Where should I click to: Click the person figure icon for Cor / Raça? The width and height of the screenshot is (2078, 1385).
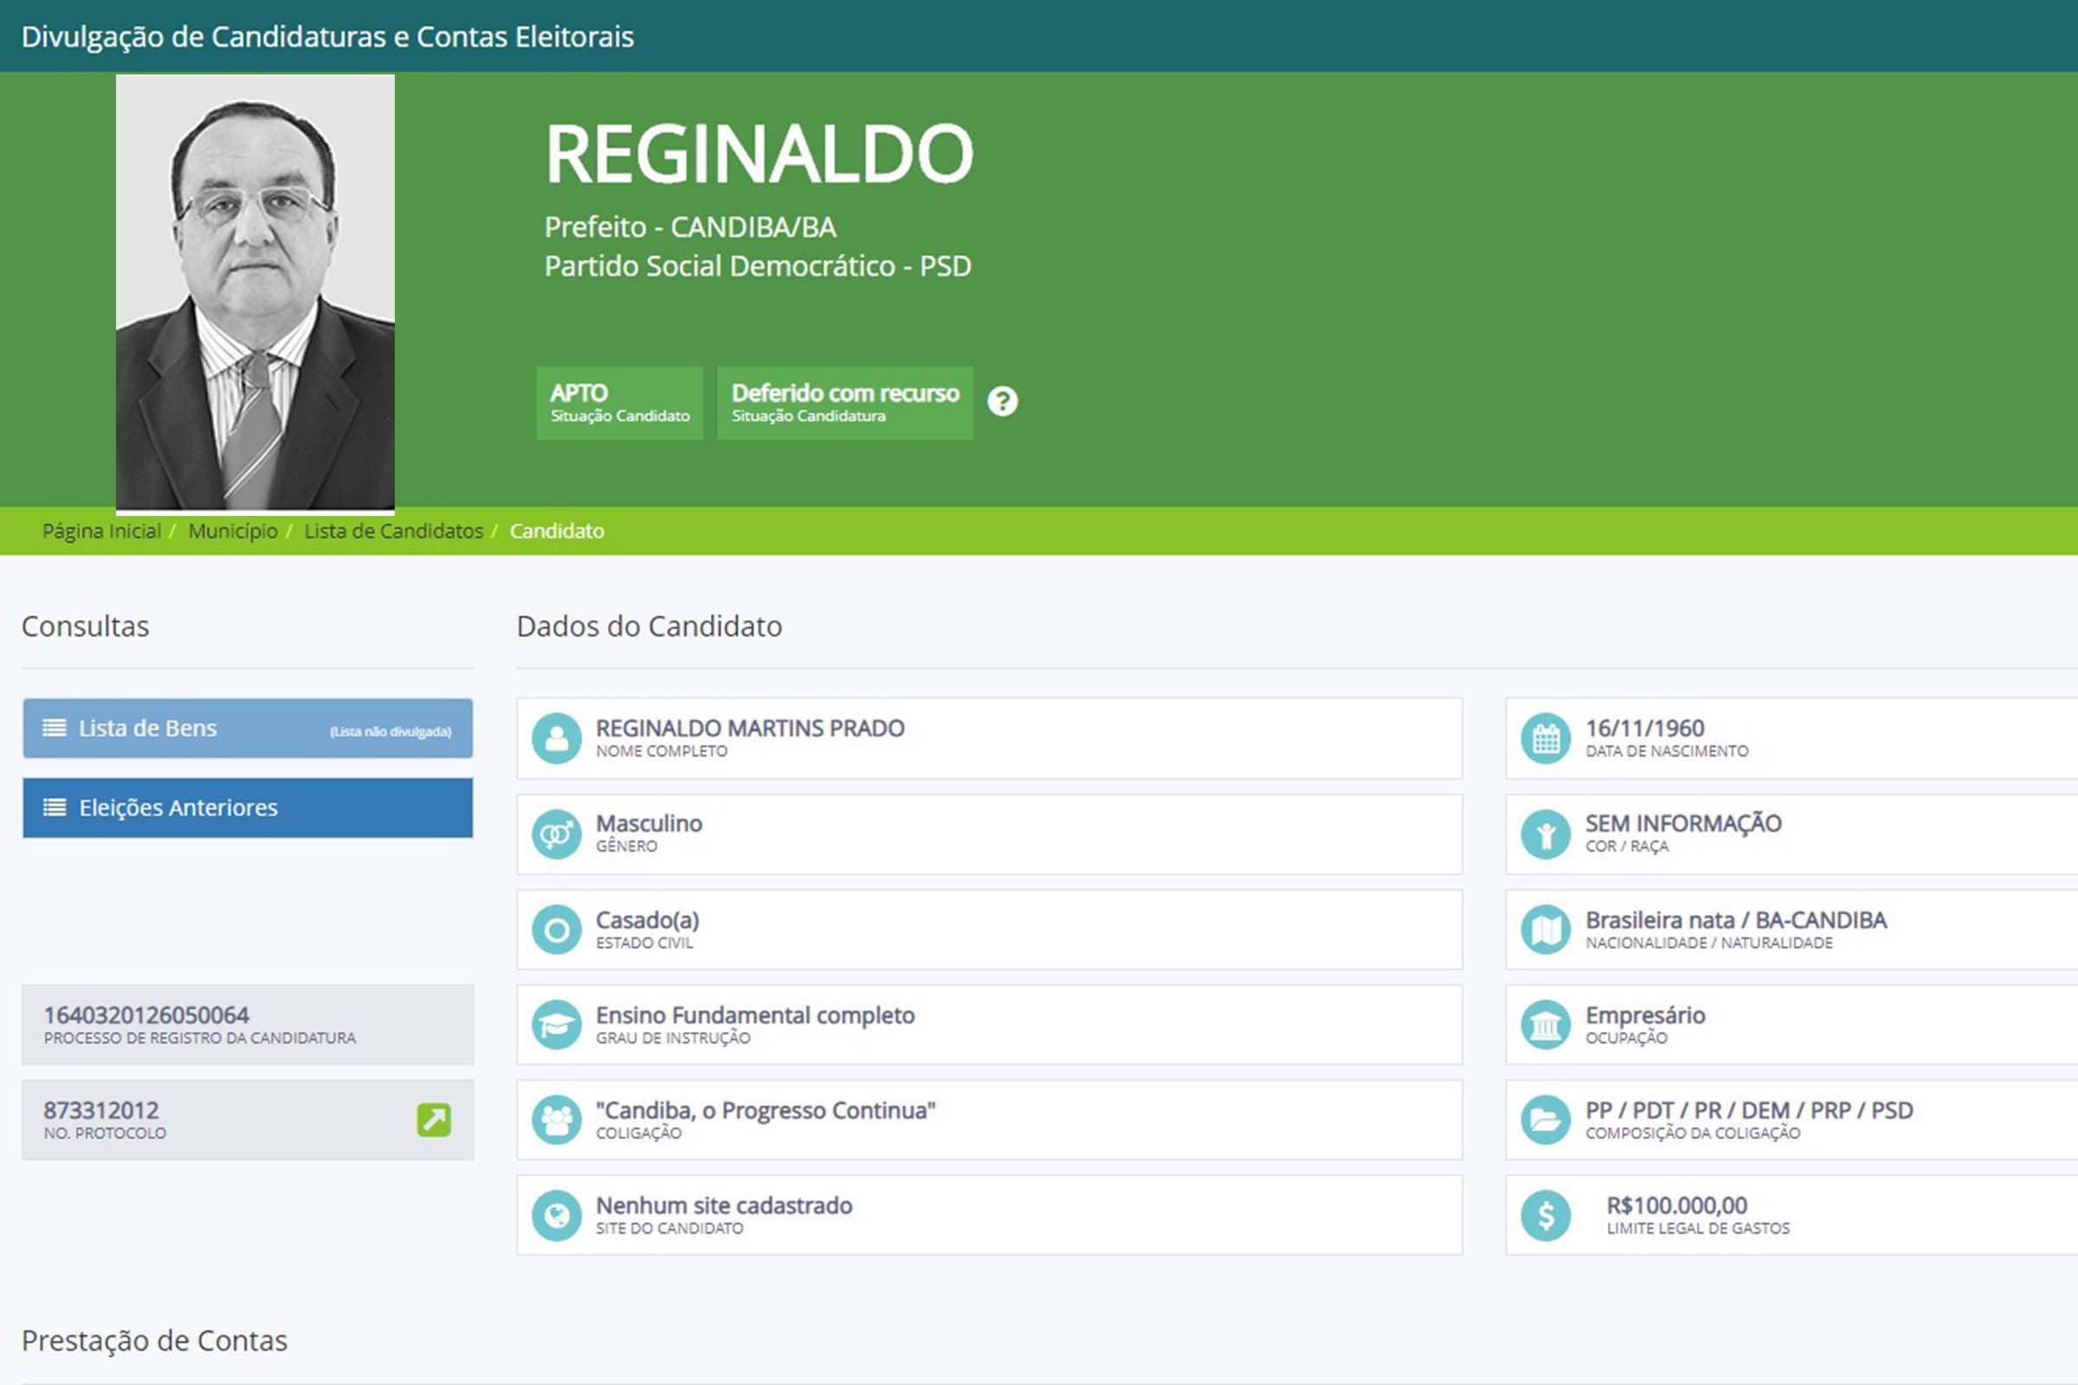(x=1546, y=834)
